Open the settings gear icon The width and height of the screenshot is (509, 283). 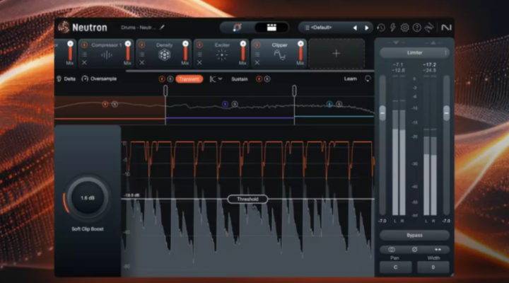404,28
